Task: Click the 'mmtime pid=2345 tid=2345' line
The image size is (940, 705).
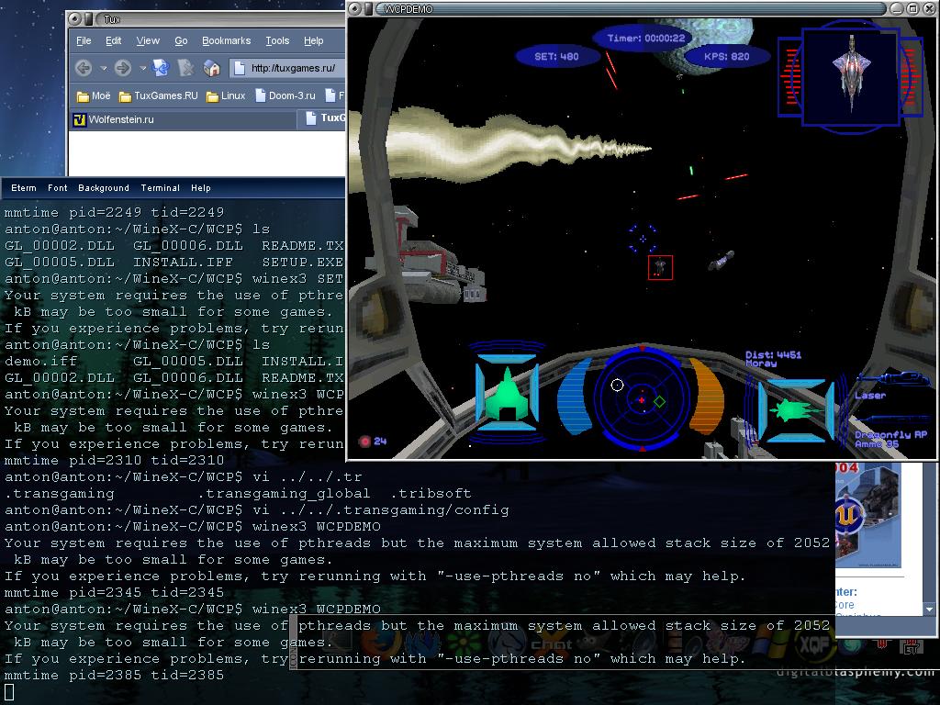Action: click(115, 592)
